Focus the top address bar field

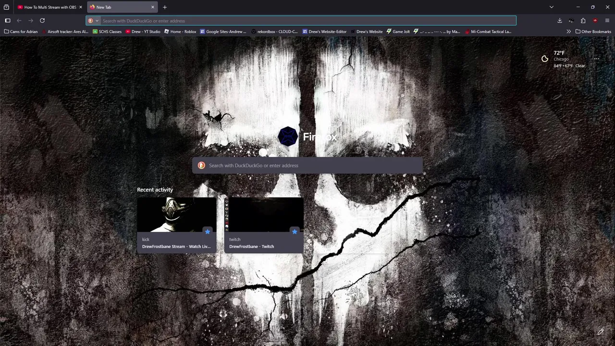click(301, 21)
